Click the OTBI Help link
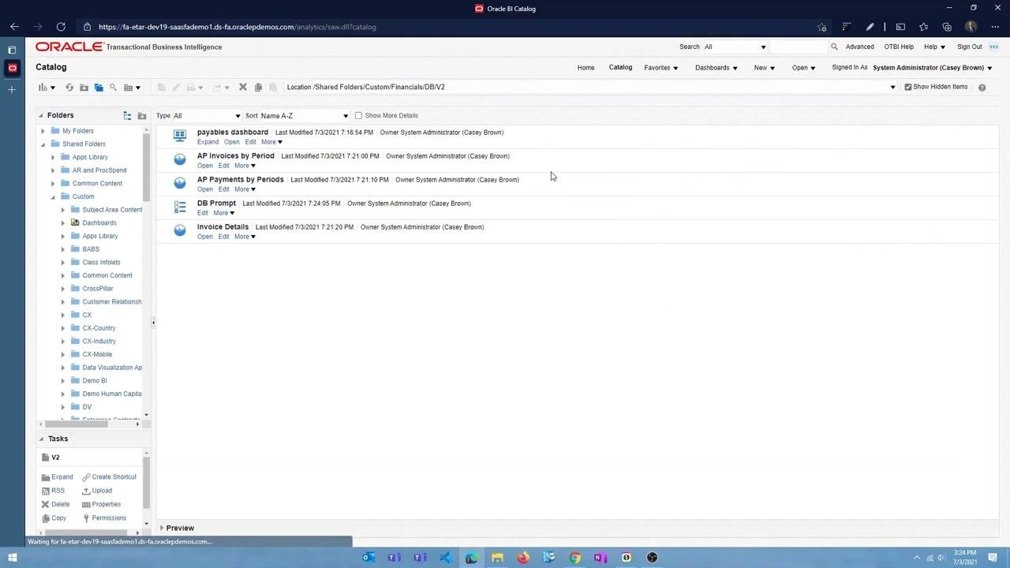 pos(899,47)
